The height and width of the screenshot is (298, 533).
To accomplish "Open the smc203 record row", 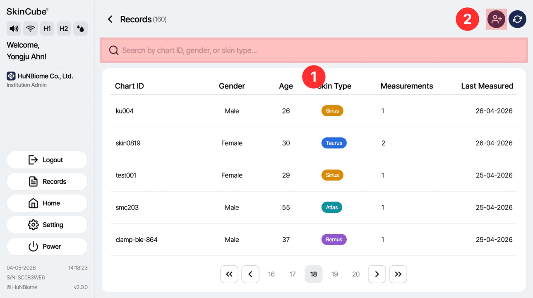I will (x=314, y=207).
